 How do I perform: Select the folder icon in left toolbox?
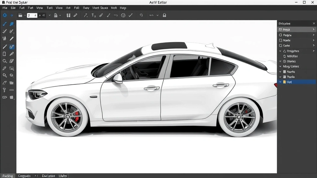pyautogui.click(x=12, y=83)
